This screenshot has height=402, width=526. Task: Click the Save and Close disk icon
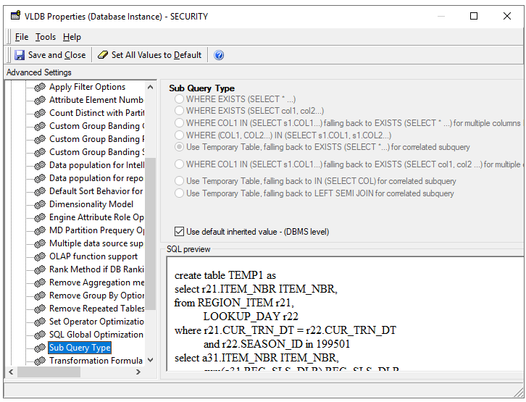click(18, 55)
